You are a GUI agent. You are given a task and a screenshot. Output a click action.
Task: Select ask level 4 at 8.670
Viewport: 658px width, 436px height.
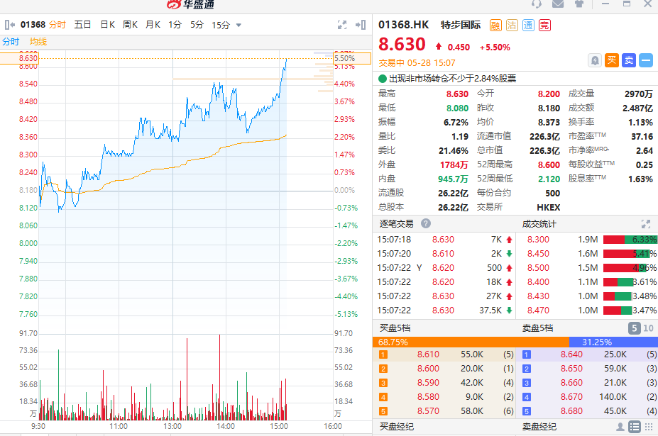(x=588, y=397)
